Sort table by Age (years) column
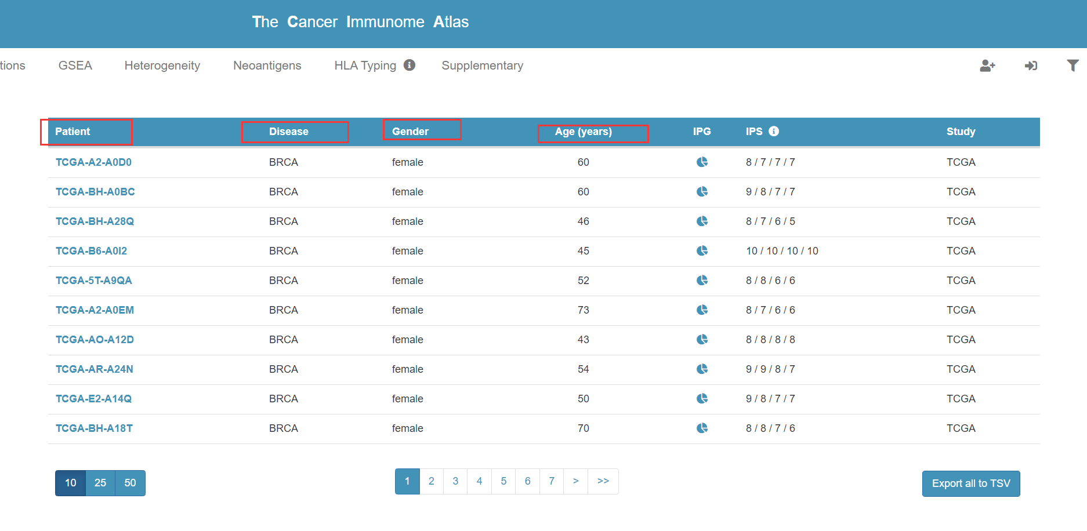 (x=584, y=132)
